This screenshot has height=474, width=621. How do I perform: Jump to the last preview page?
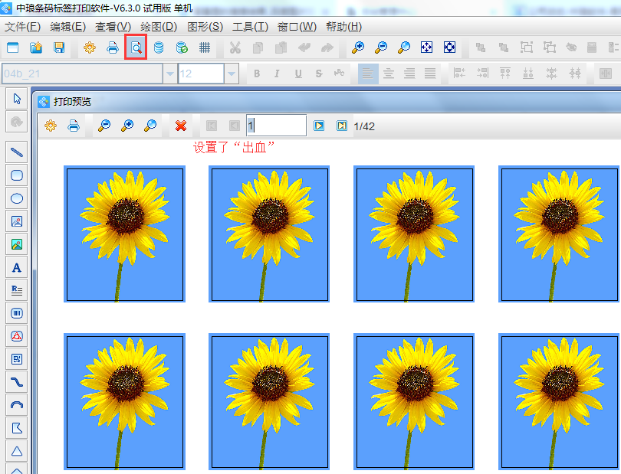[x=342, y=126]
